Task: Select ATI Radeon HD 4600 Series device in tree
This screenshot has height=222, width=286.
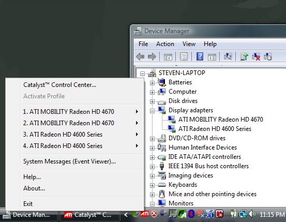Action: pyautogui.click(x=215, y=129)
